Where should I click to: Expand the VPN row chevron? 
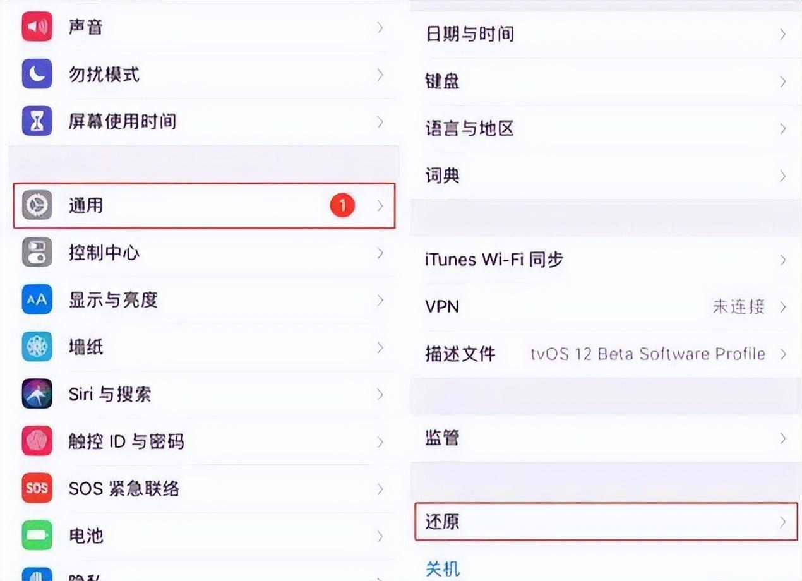tap(782, 307)
